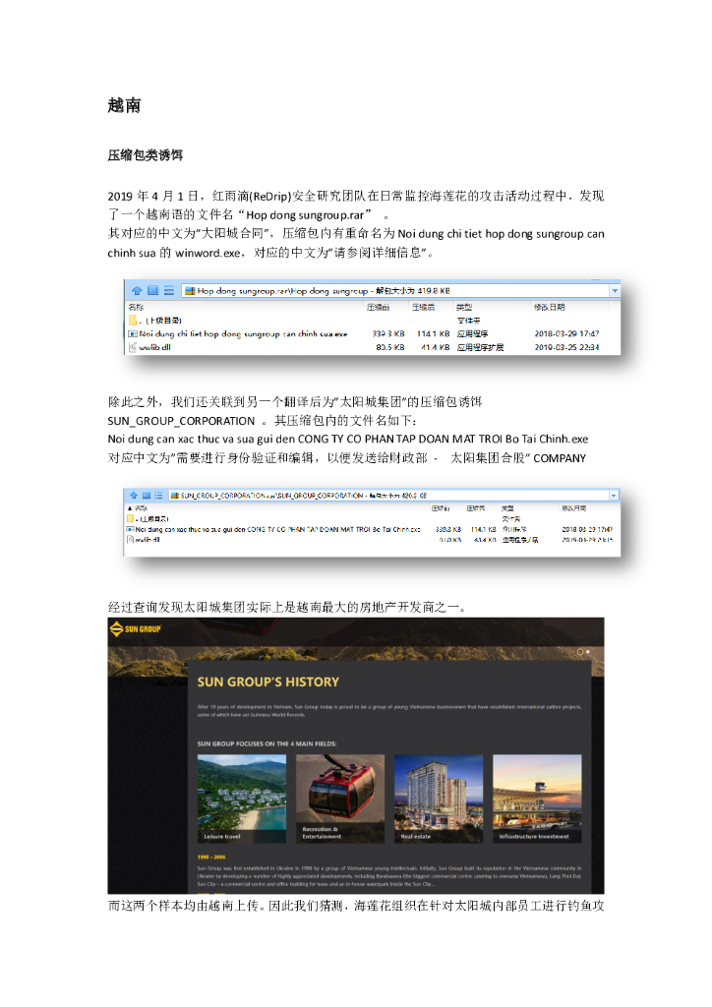Viewport: 712px width, 1007px height.
Task: Open the Recreation & Entertainment thumbnail
Action: coord(339,799)
